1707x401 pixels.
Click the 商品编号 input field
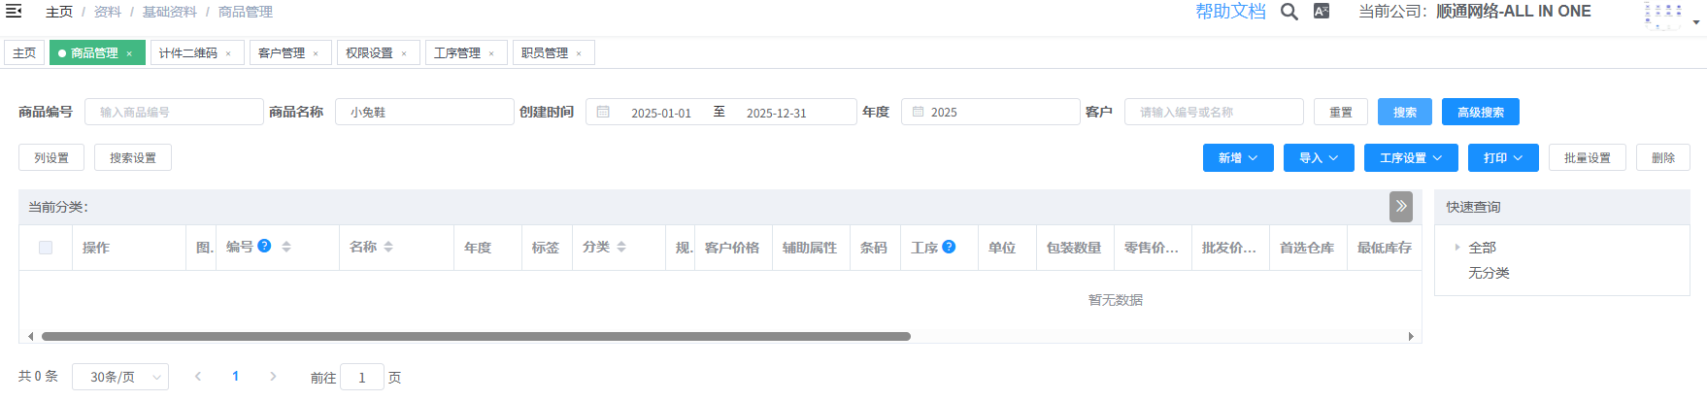point(174,113)
